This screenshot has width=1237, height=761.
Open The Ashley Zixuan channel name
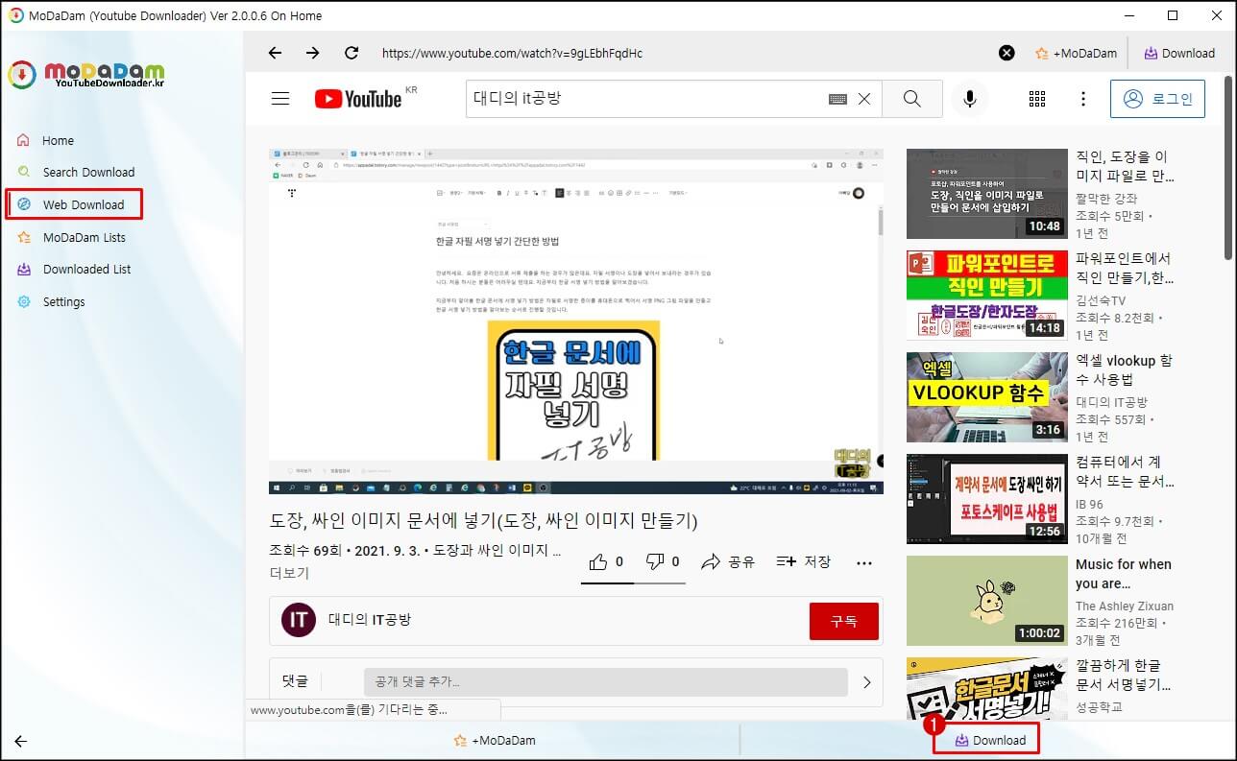tap(1125, 606)
